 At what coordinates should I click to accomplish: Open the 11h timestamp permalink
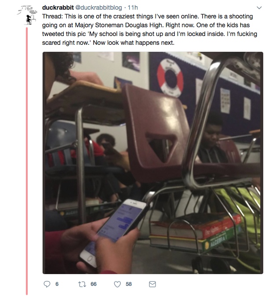(x=133, y=7)
